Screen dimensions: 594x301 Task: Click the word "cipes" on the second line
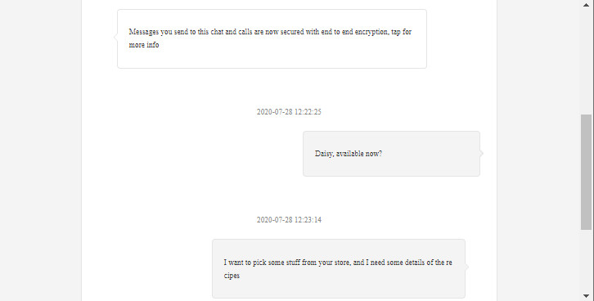(232, 276)
